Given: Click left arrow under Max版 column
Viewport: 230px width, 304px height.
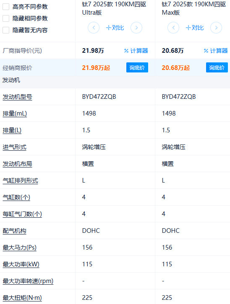Looking at the screenshot, I should tap(173, 28).
